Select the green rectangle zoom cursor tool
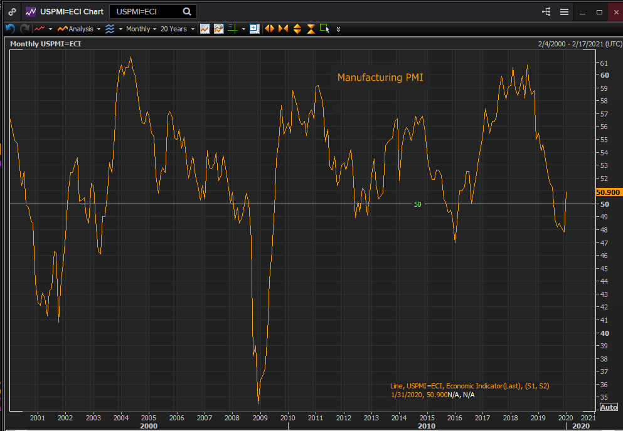The height and width of the screenshot is (431, 623). (324, 28)
